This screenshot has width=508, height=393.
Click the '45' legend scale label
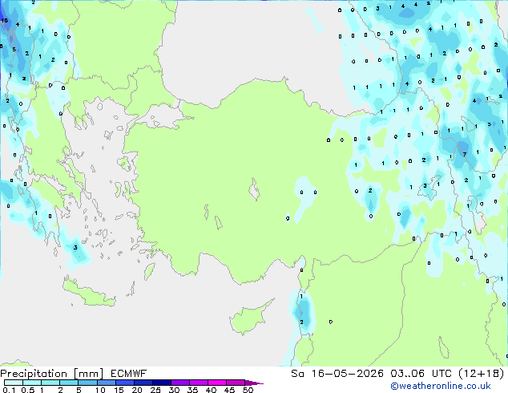click(229, 390)
